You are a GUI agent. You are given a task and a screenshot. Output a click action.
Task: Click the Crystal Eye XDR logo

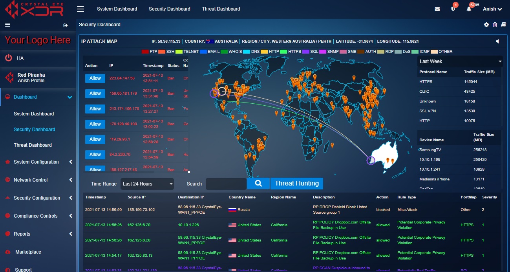coord(33,9)
